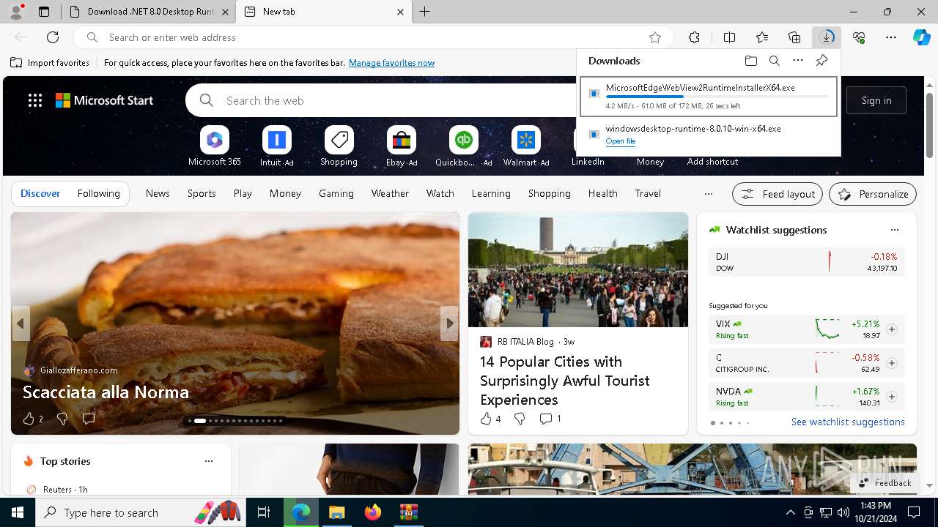Dislike the Scacciata alla Norma story

point(62,419)
